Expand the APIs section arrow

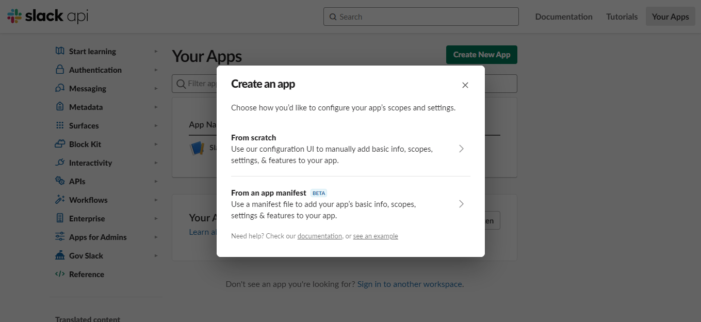click(156, 181)
